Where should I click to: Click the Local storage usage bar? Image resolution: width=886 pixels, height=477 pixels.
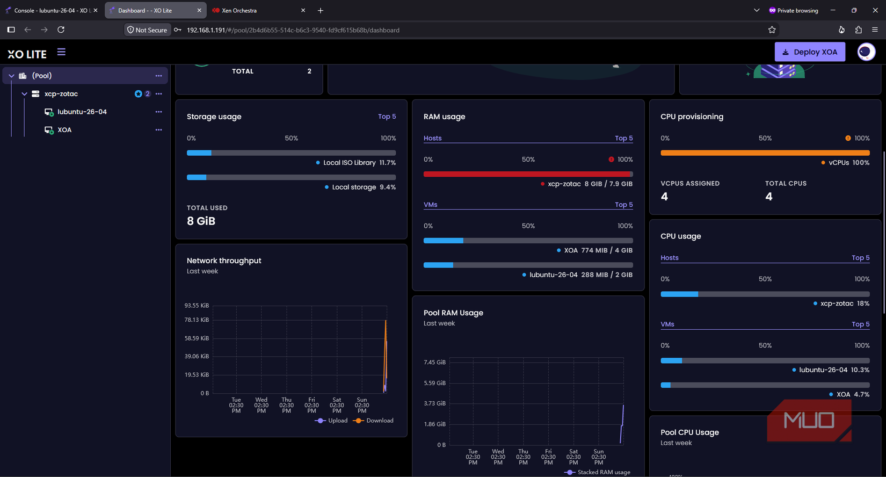click(x=291, y=177)
